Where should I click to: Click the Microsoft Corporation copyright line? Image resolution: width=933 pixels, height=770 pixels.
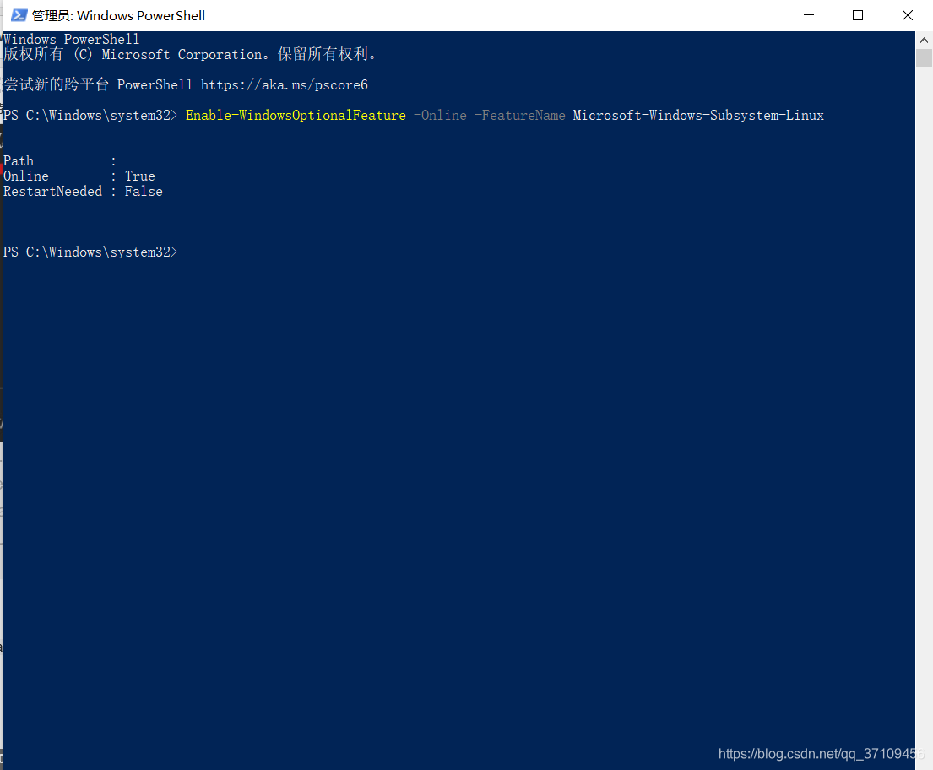(190, 55)
